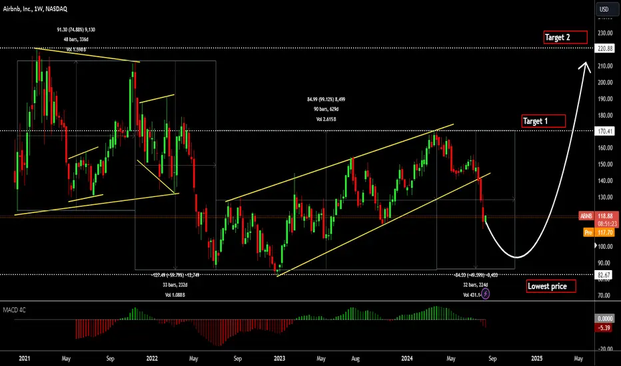The width and height of the screenshot is (621, 366).
Task: Click the Pre 117.70 pre-market label
Action: (599, 233)
